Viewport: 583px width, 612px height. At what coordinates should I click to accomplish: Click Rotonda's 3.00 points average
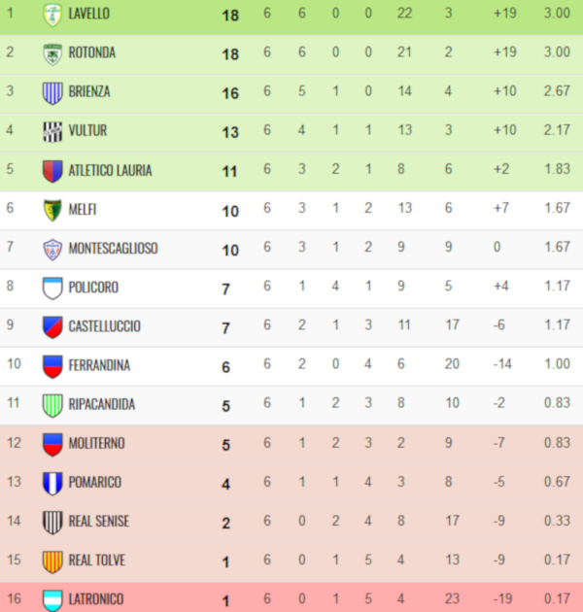(557, 52)
